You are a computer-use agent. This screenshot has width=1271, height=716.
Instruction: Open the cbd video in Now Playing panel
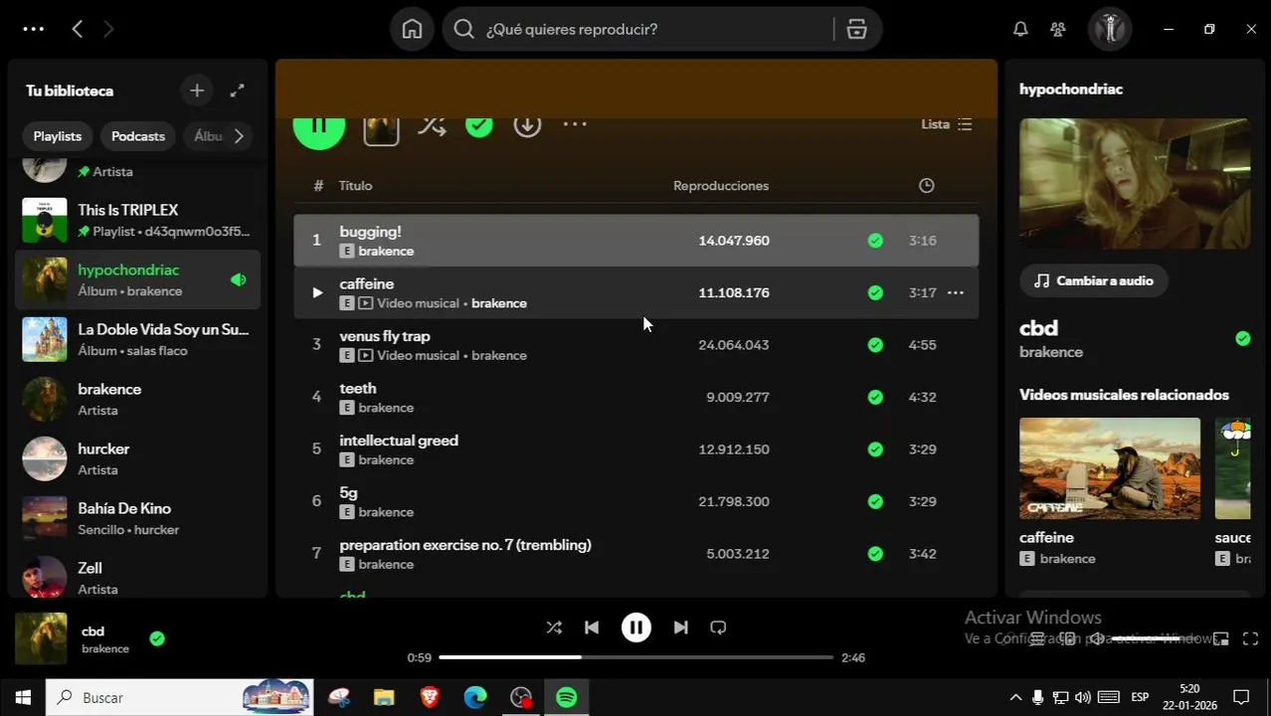(1135, 184)
